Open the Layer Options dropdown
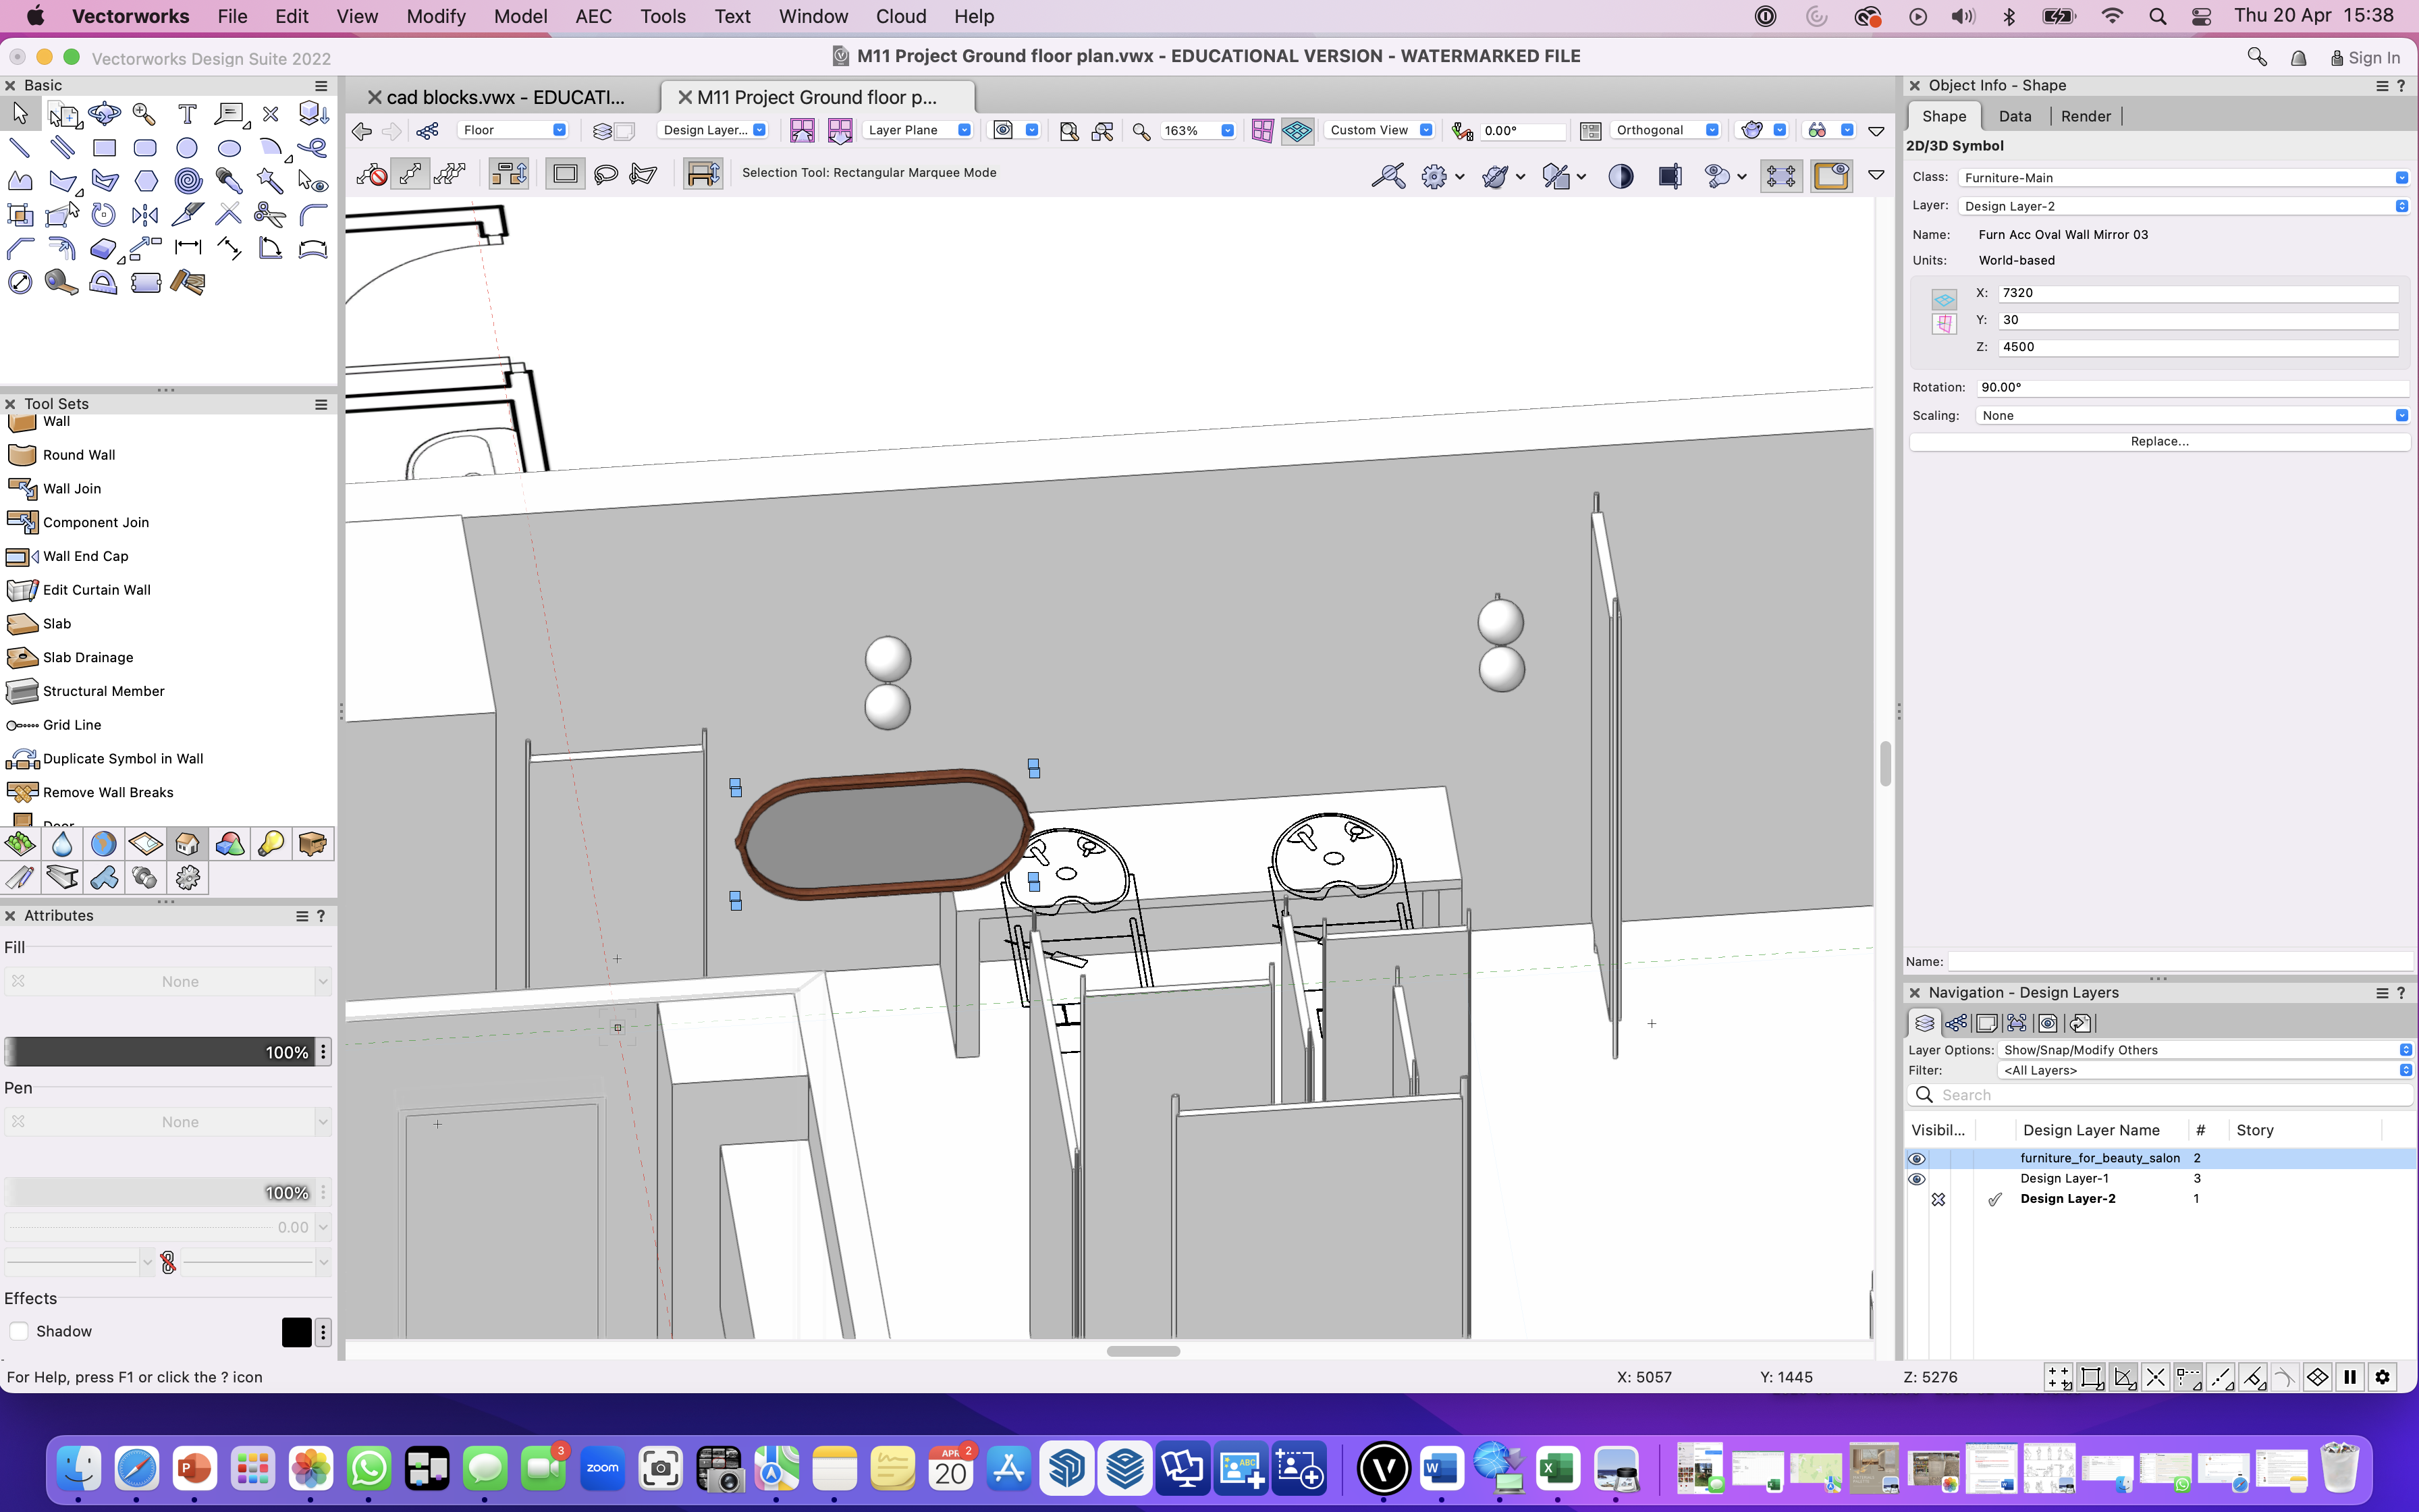Viewport: 2419px width, 1512px height. (2205, 1050)
